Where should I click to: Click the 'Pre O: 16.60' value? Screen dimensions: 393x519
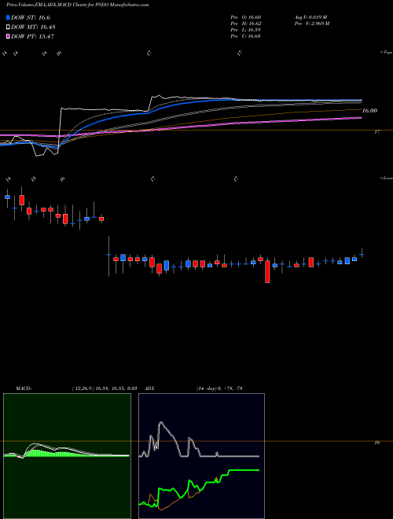pos(246,17)
